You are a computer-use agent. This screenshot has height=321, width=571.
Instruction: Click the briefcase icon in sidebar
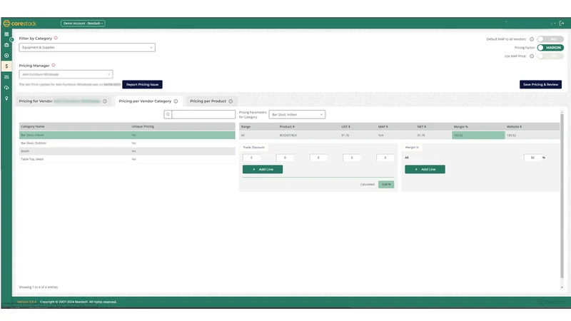pyautogui.click(x=6, y=45)
